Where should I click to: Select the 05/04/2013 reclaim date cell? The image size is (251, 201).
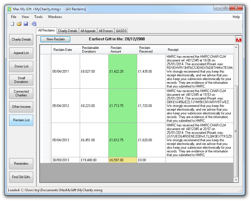coord(65,140)
